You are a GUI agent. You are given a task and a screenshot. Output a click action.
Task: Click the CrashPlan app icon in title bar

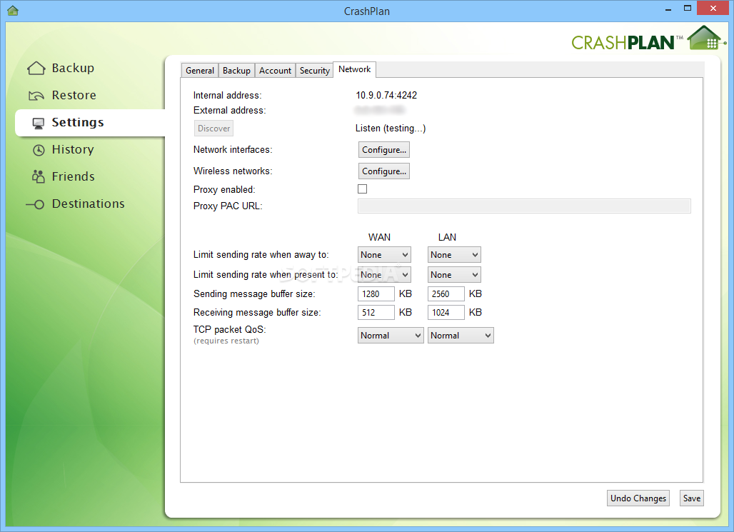click(x=13, y=10)
